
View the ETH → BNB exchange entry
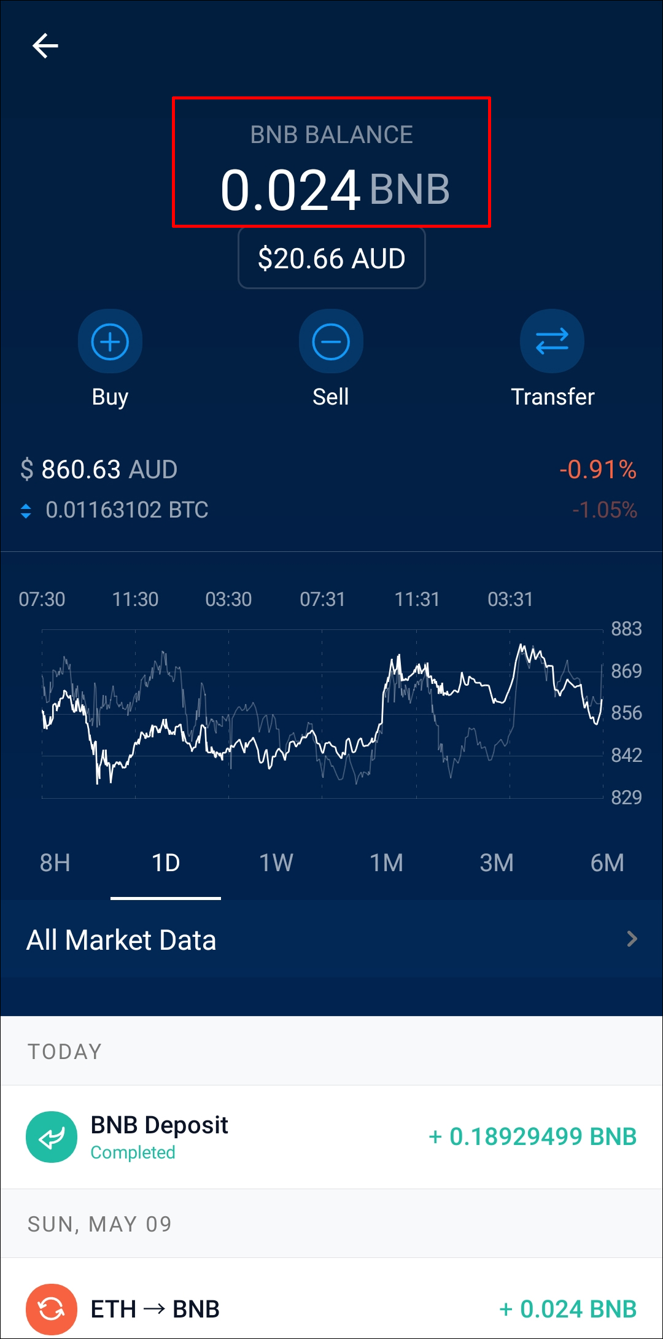(x=331, y=1309)
